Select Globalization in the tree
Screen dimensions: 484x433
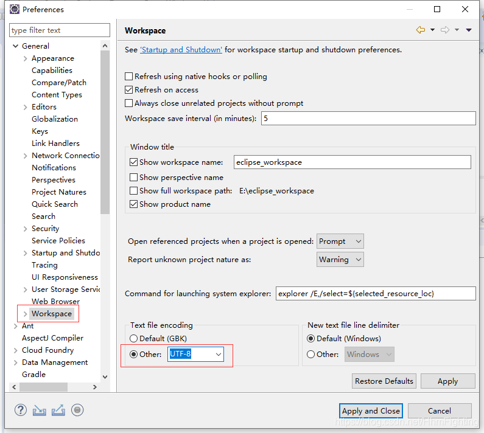55,119
